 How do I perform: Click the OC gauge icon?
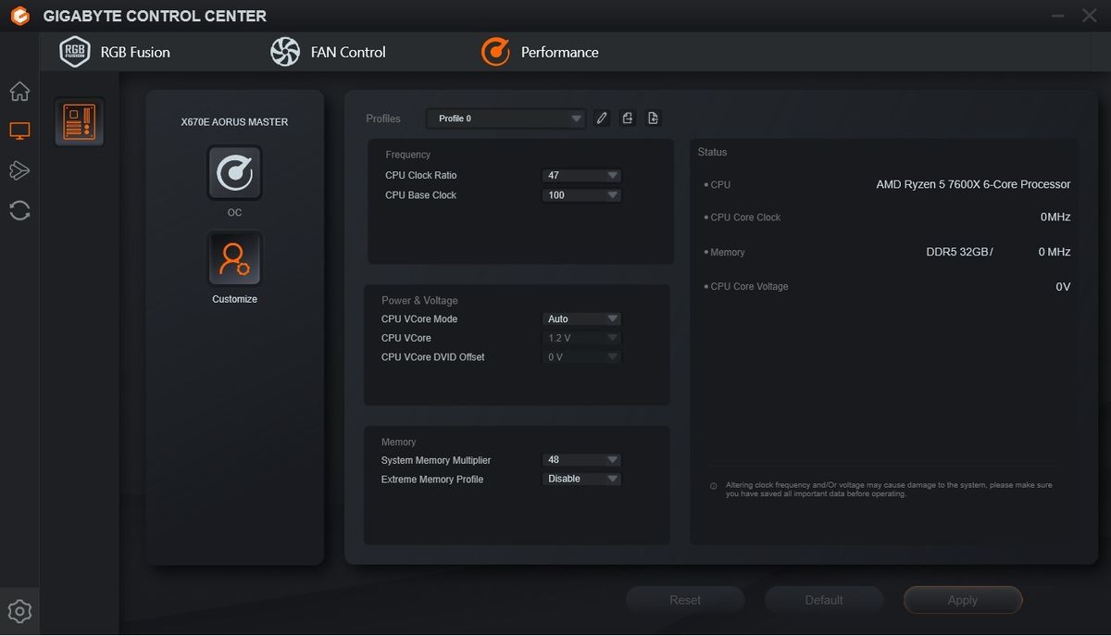[x=234, y=173]
